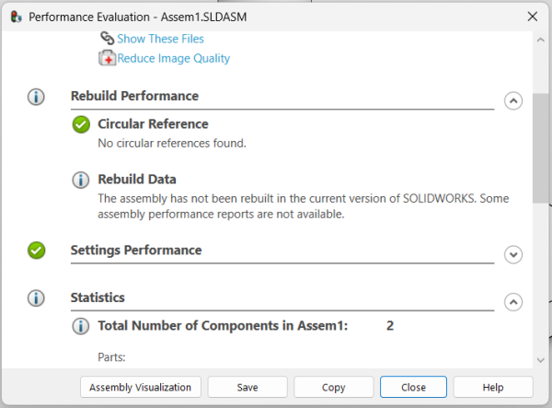552x408 pixels.
Task: Click the 'Parts:' label
Action: tap(111, 357)
